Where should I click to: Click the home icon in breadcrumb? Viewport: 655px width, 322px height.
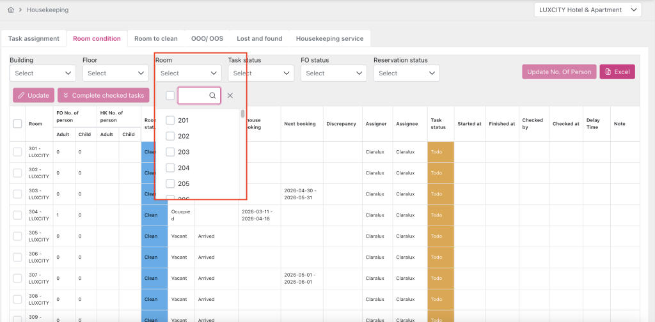tap(11, 10)
